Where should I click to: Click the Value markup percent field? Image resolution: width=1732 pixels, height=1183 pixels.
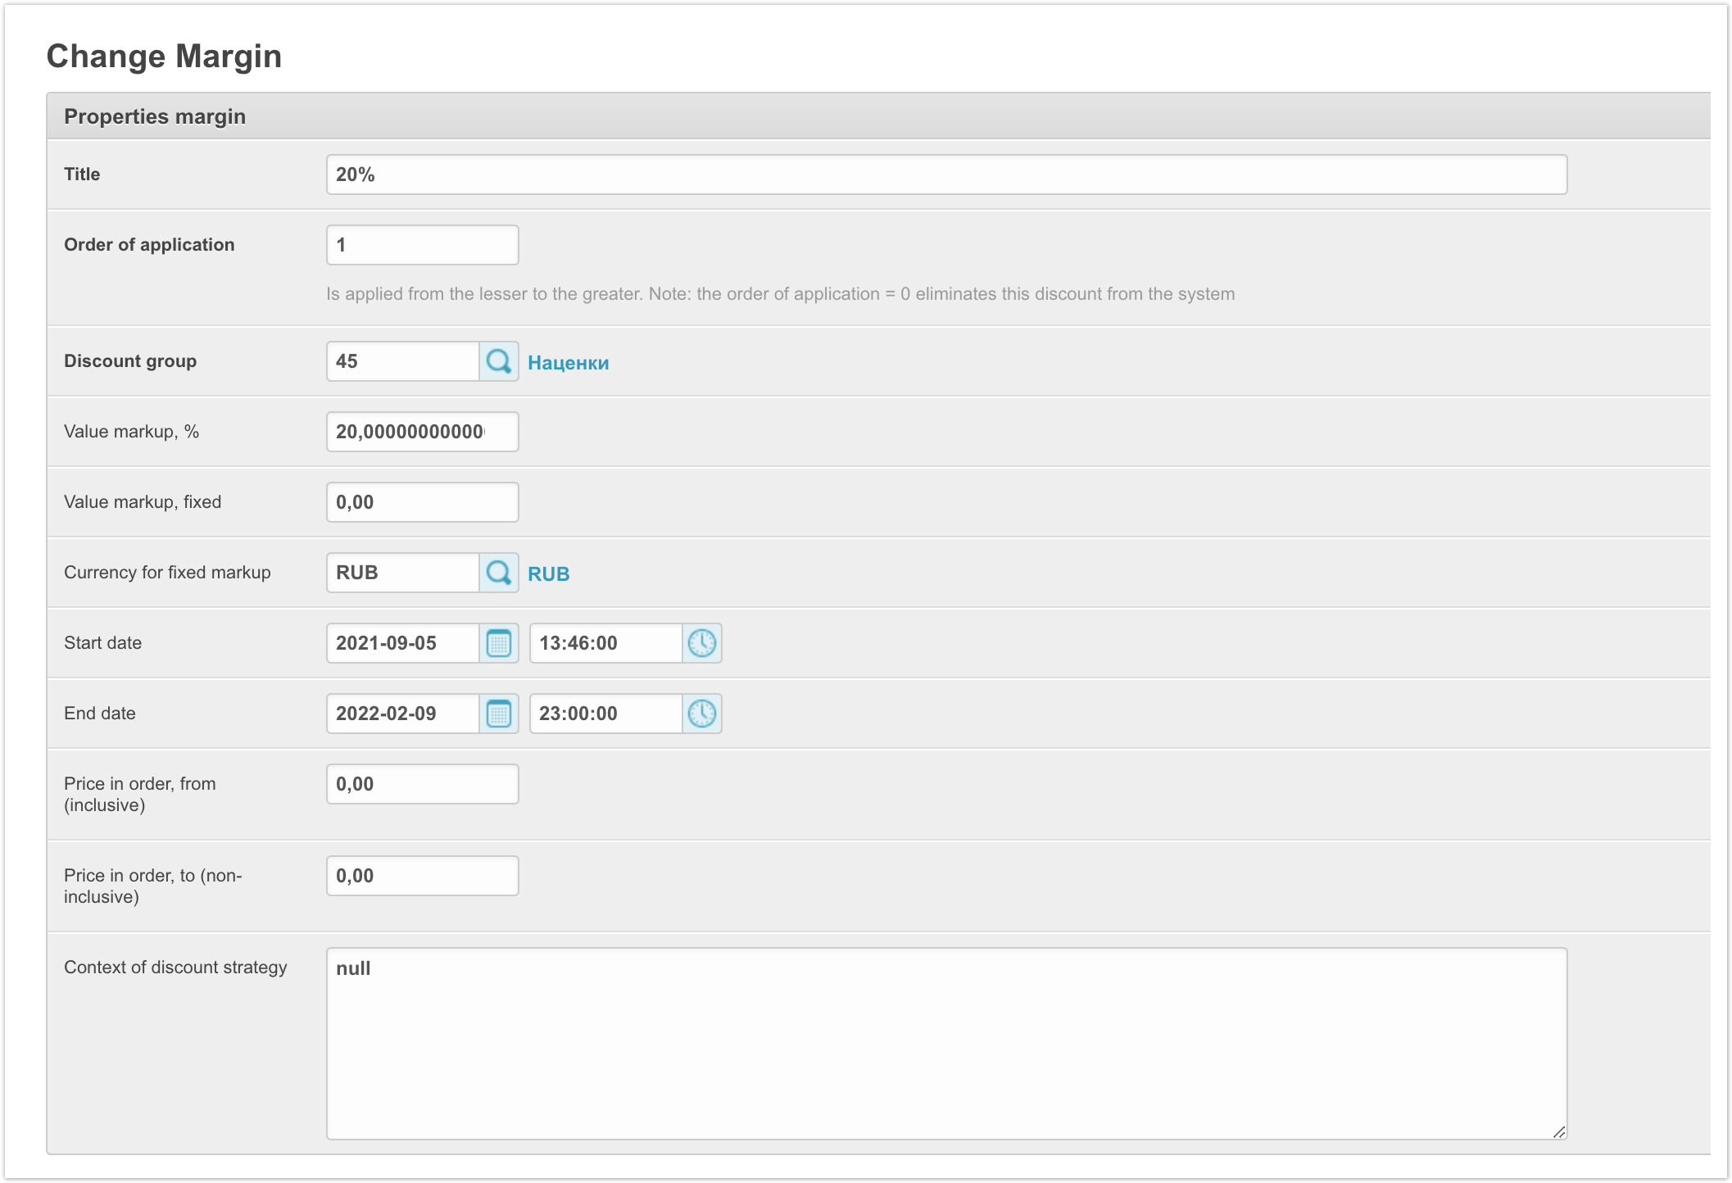(422, 432)
